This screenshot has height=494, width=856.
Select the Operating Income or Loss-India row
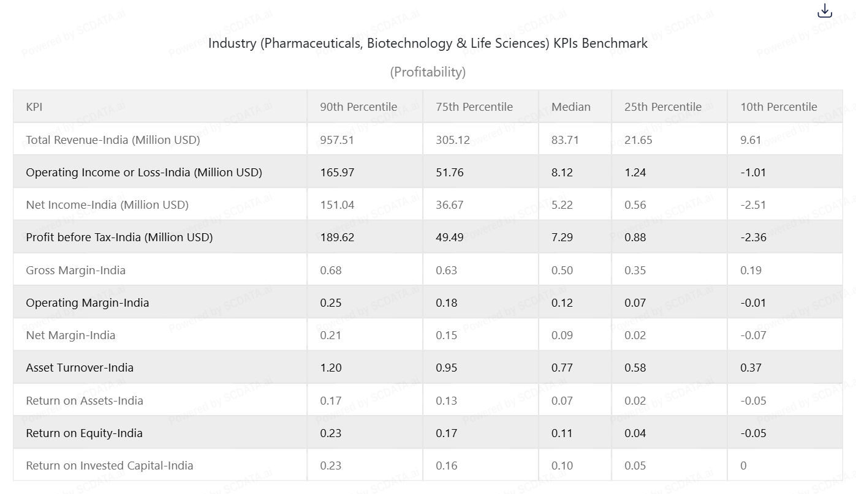[144, 173]
